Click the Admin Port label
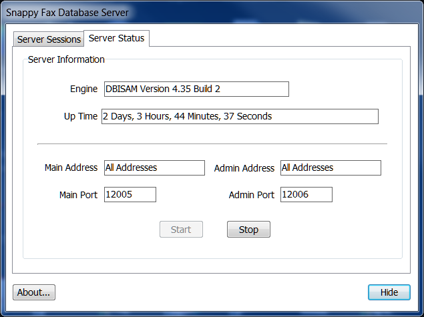Image resolution: width=424 pixels, height=317 pixels. [x=252, y=195]
